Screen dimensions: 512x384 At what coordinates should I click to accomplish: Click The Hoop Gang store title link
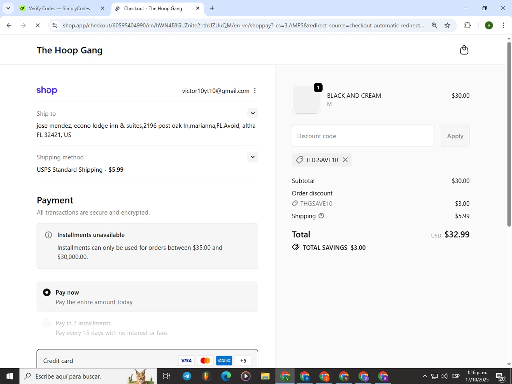pyautogui.click(x=70, y=50)
